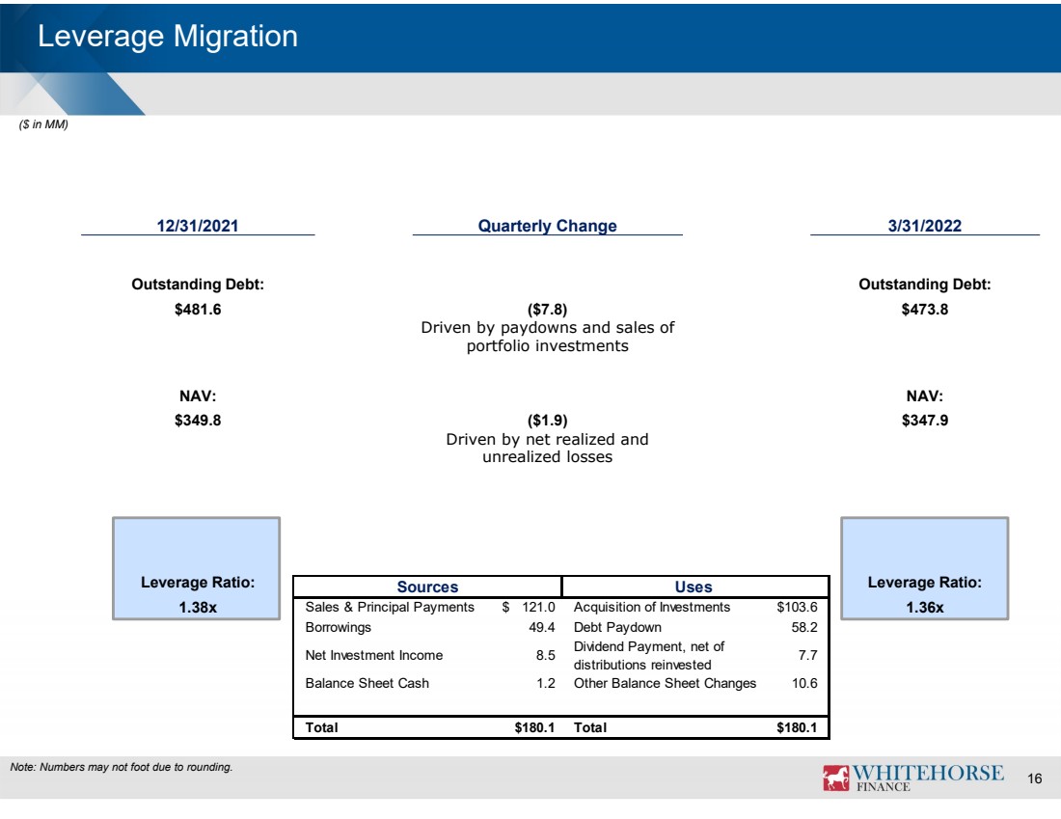
Task: Click the 12/31/2021 'Outstanding Debt:' label
Action: coord(198,285)
